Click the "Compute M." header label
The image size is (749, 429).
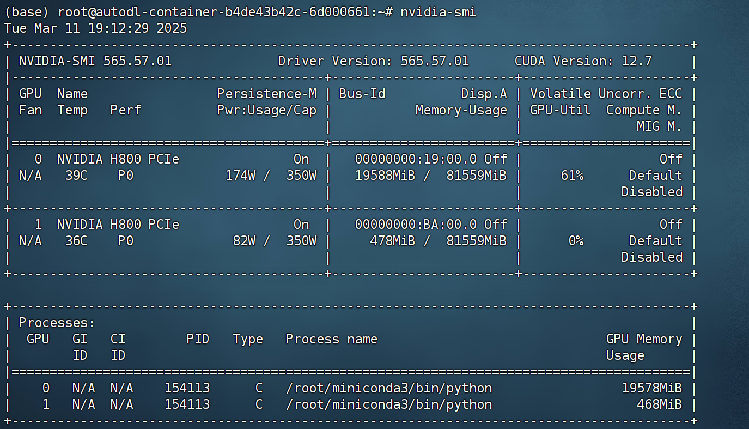644,110
